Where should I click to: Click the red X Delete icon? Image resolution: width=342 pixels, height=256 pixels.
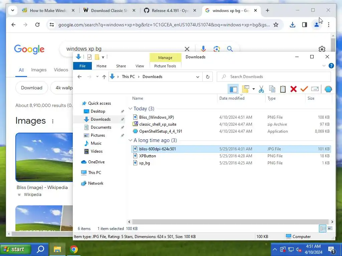(x=293, y=89)
